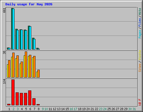Screen dimensions: 143x112
Task: Click the orange 'Sites' legend label
Action: 140,68
